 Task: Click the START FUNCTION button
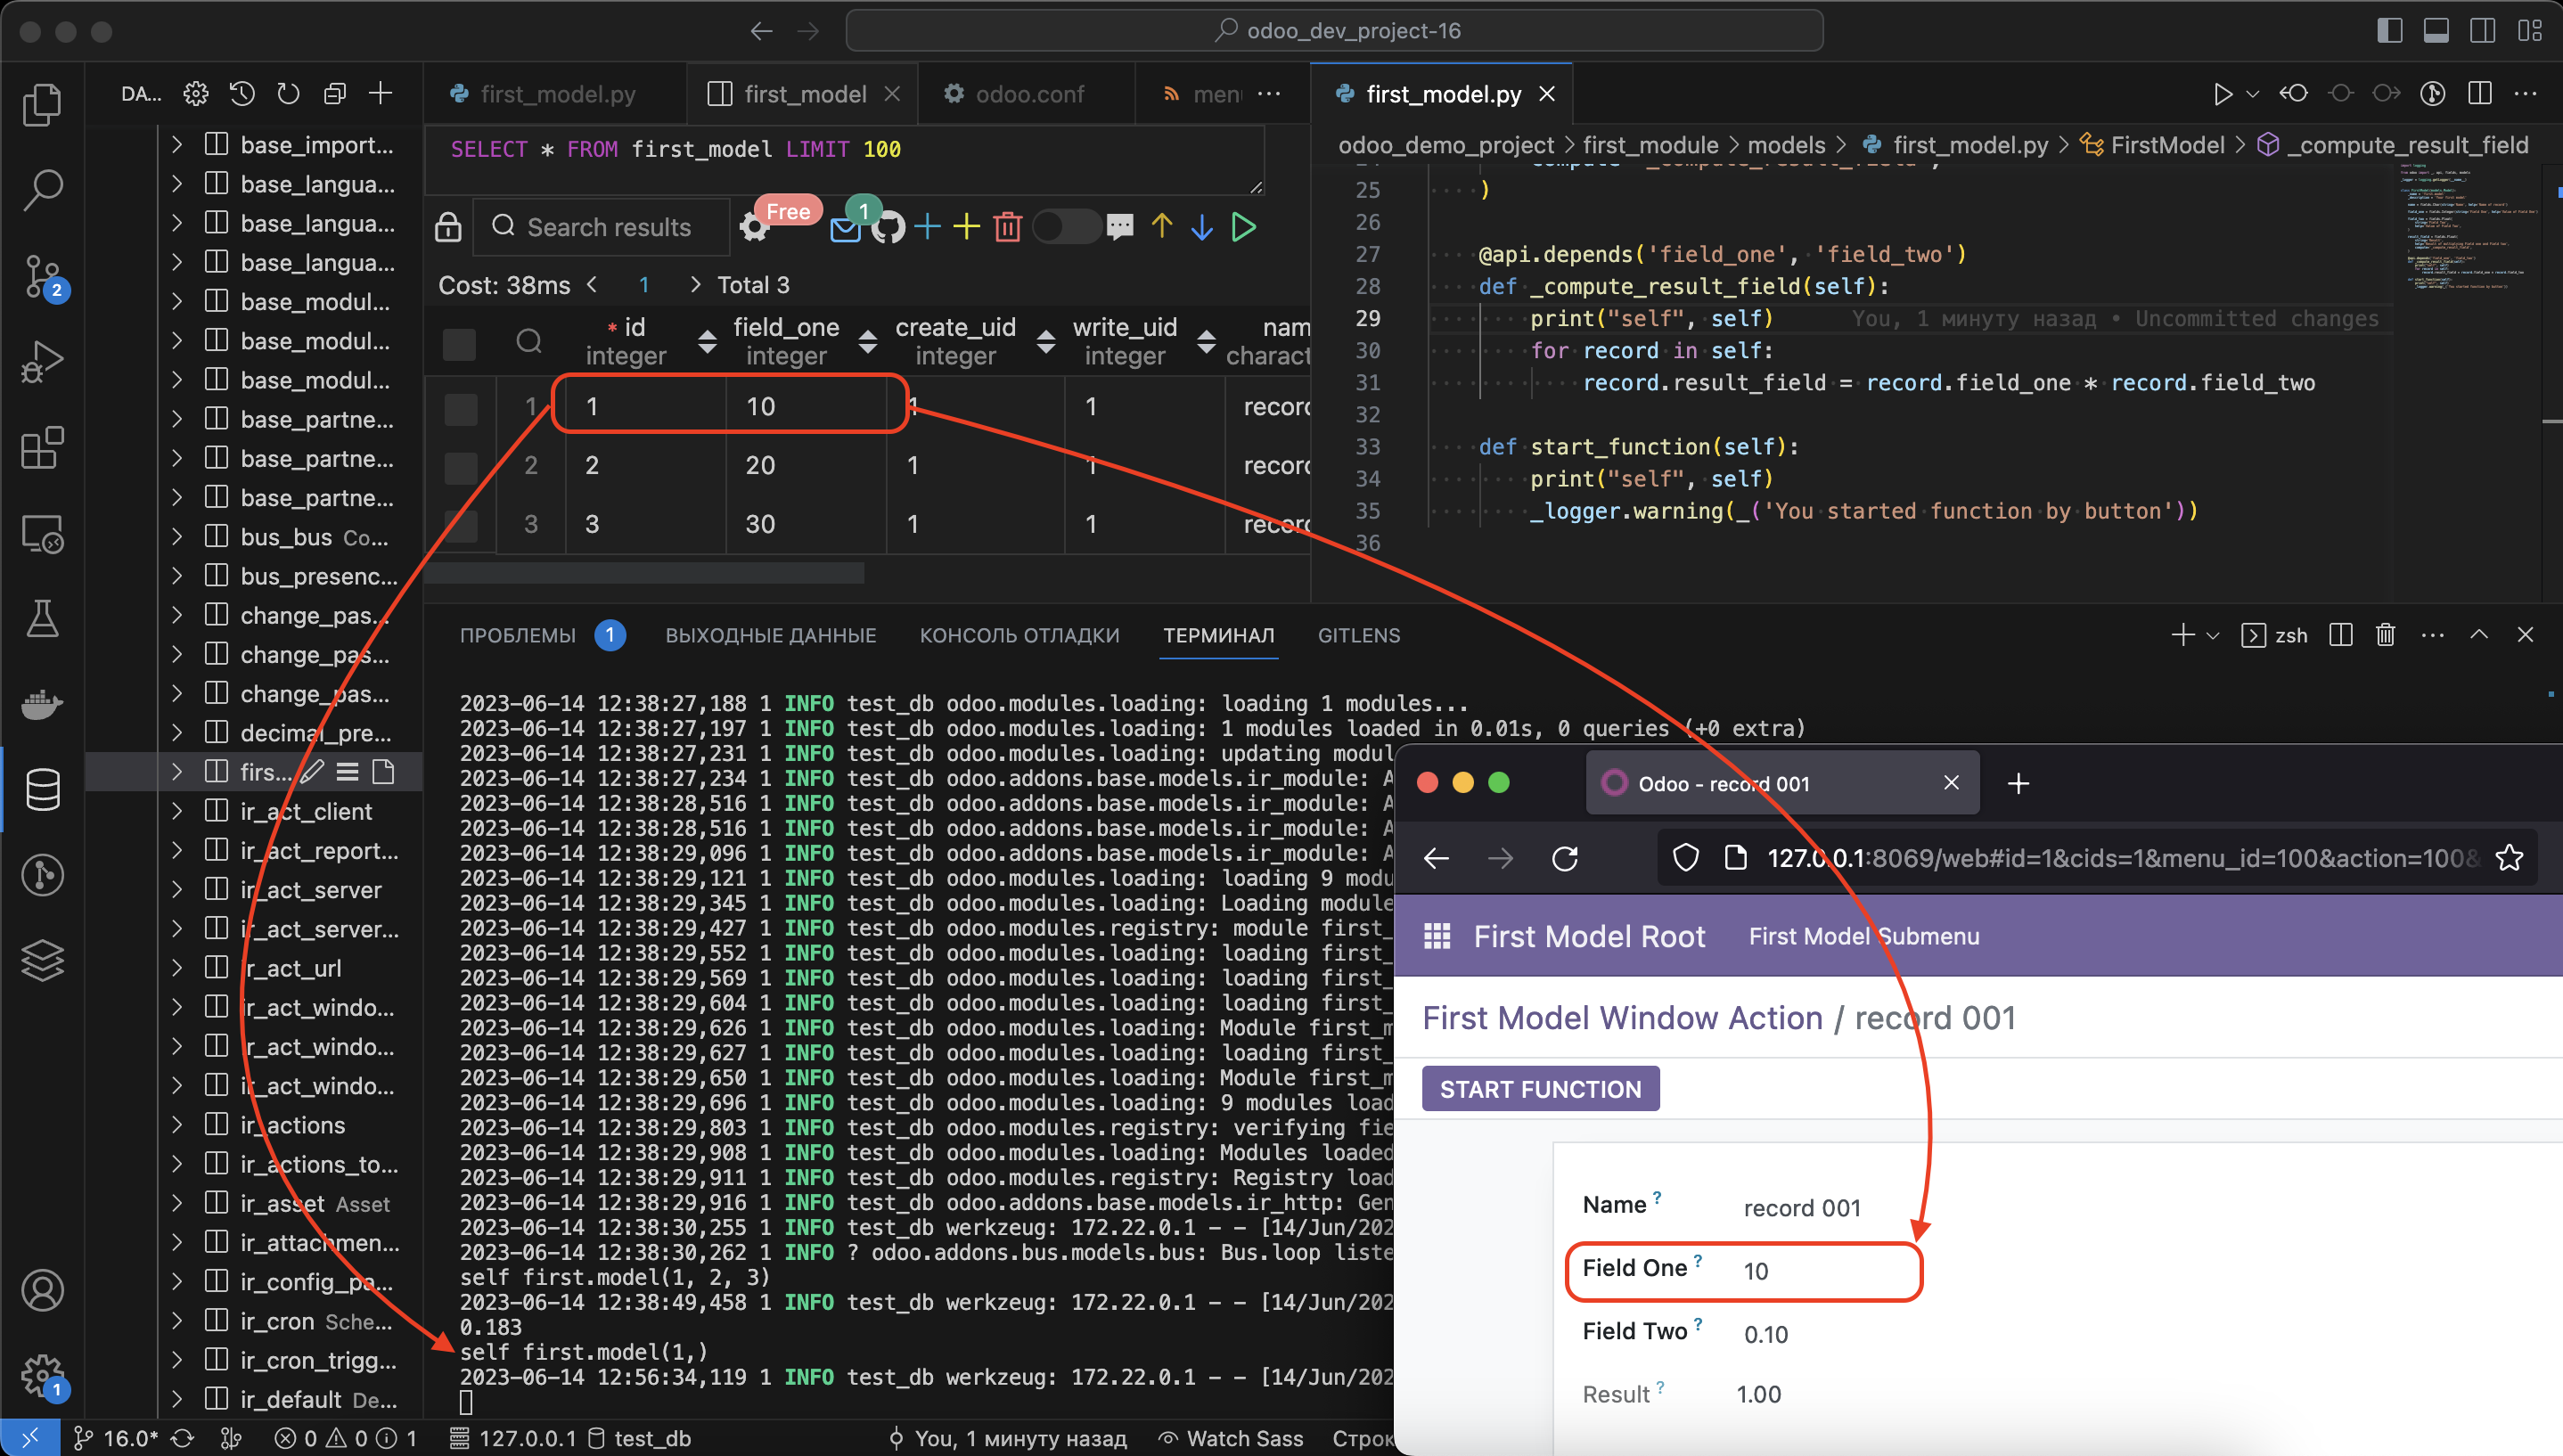click(1540, 1088)
